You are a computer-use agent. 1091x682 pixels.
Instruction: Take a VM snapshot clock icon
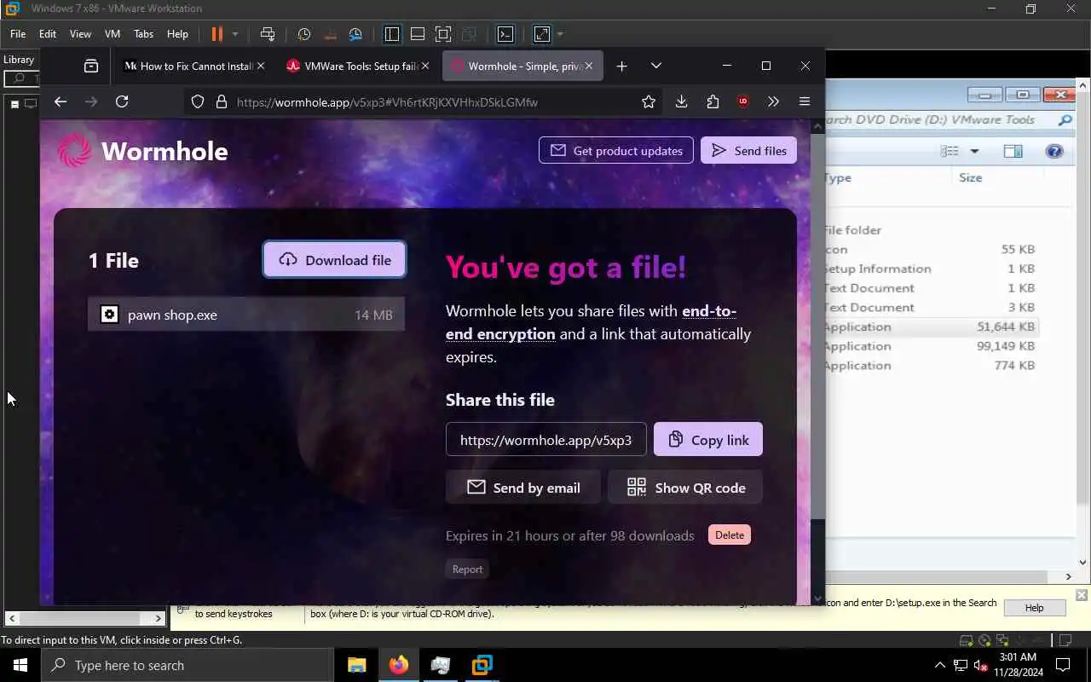303,34
